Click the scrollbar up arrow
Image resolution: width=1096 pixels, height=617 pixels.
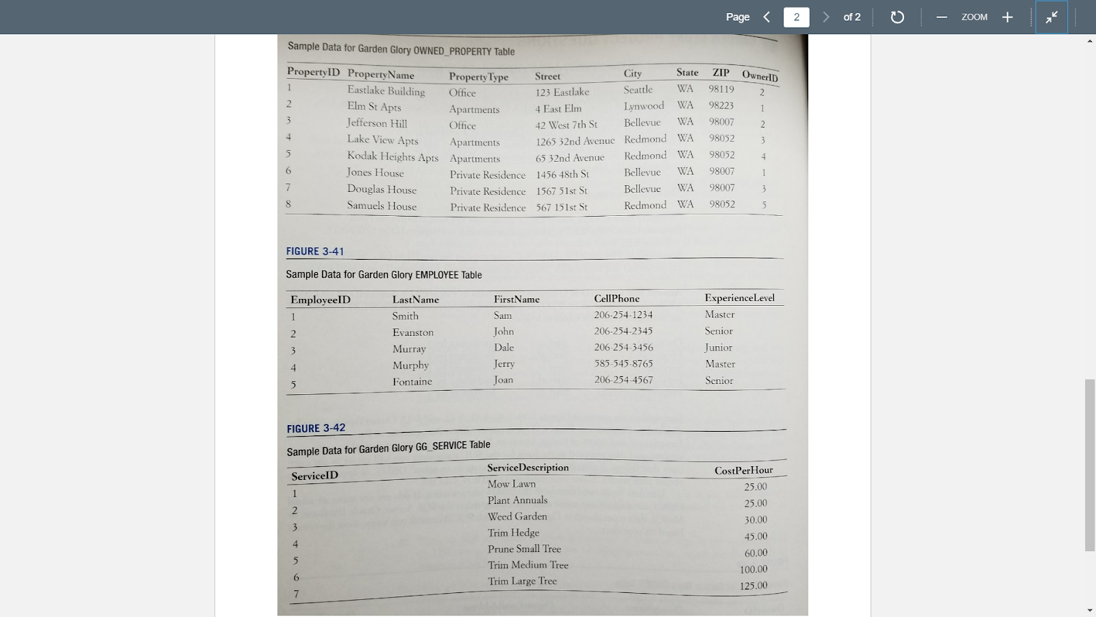1090,41
